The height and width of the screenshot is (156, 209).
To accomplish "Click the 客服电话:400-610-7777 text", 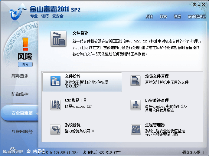I will click(102, 152).
